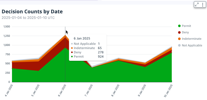Select the 5 Jan 2025 axis label

36,91
